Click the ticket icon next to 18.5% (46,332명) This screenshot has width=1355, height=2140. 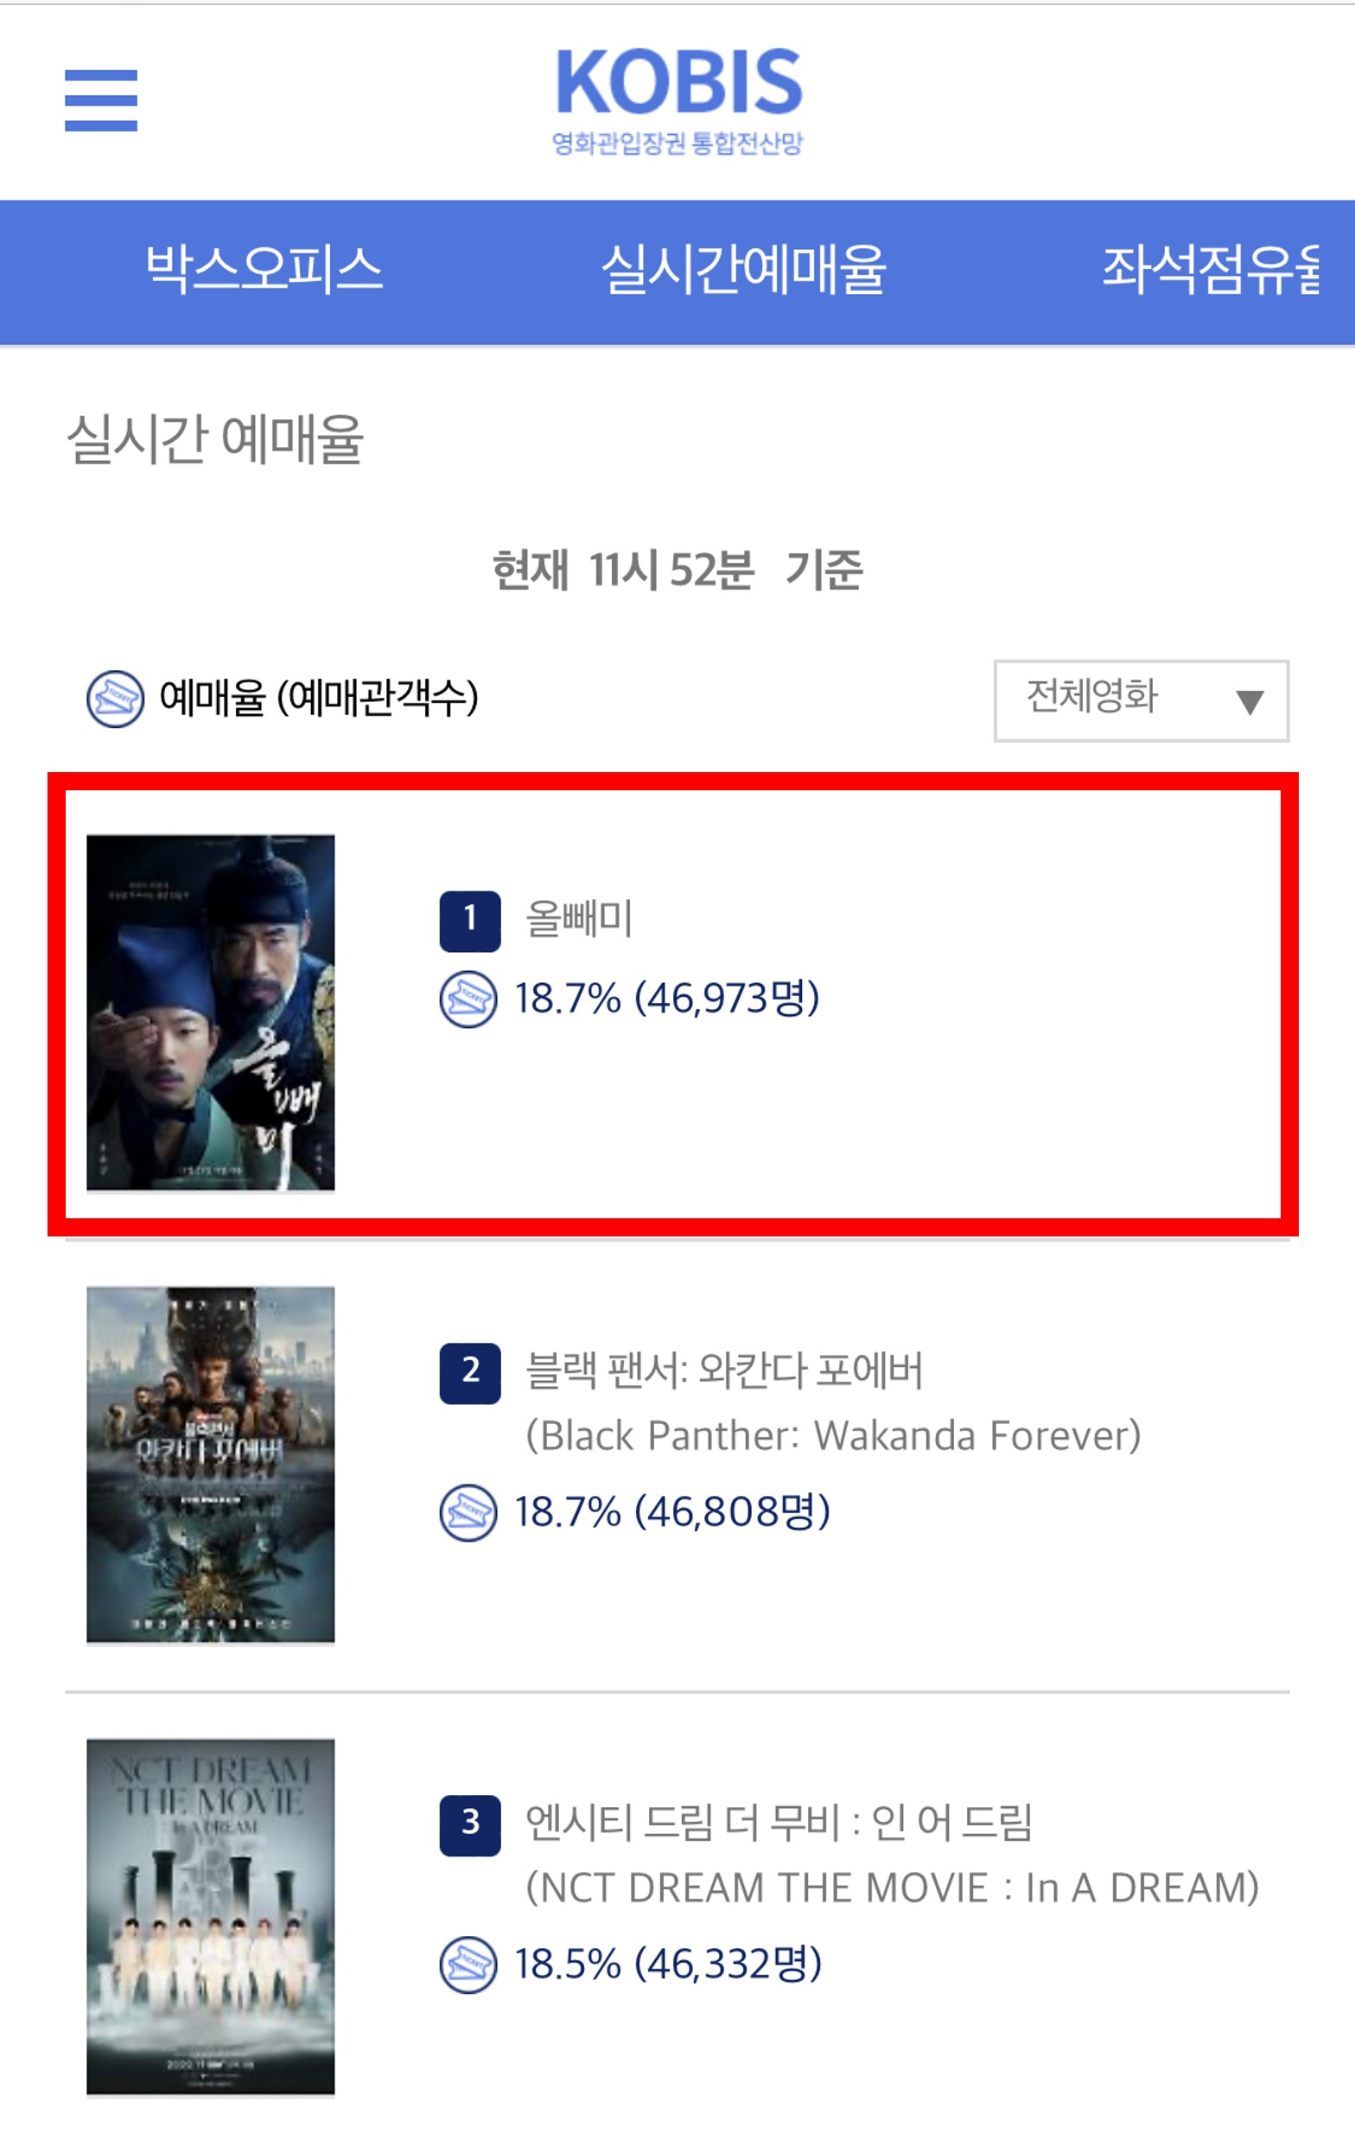coord(468,1965)
